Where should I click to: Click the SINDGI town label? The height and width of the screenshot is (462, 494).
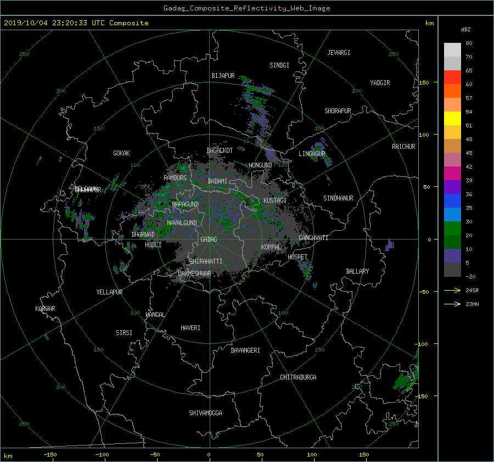tap(279, 65)
